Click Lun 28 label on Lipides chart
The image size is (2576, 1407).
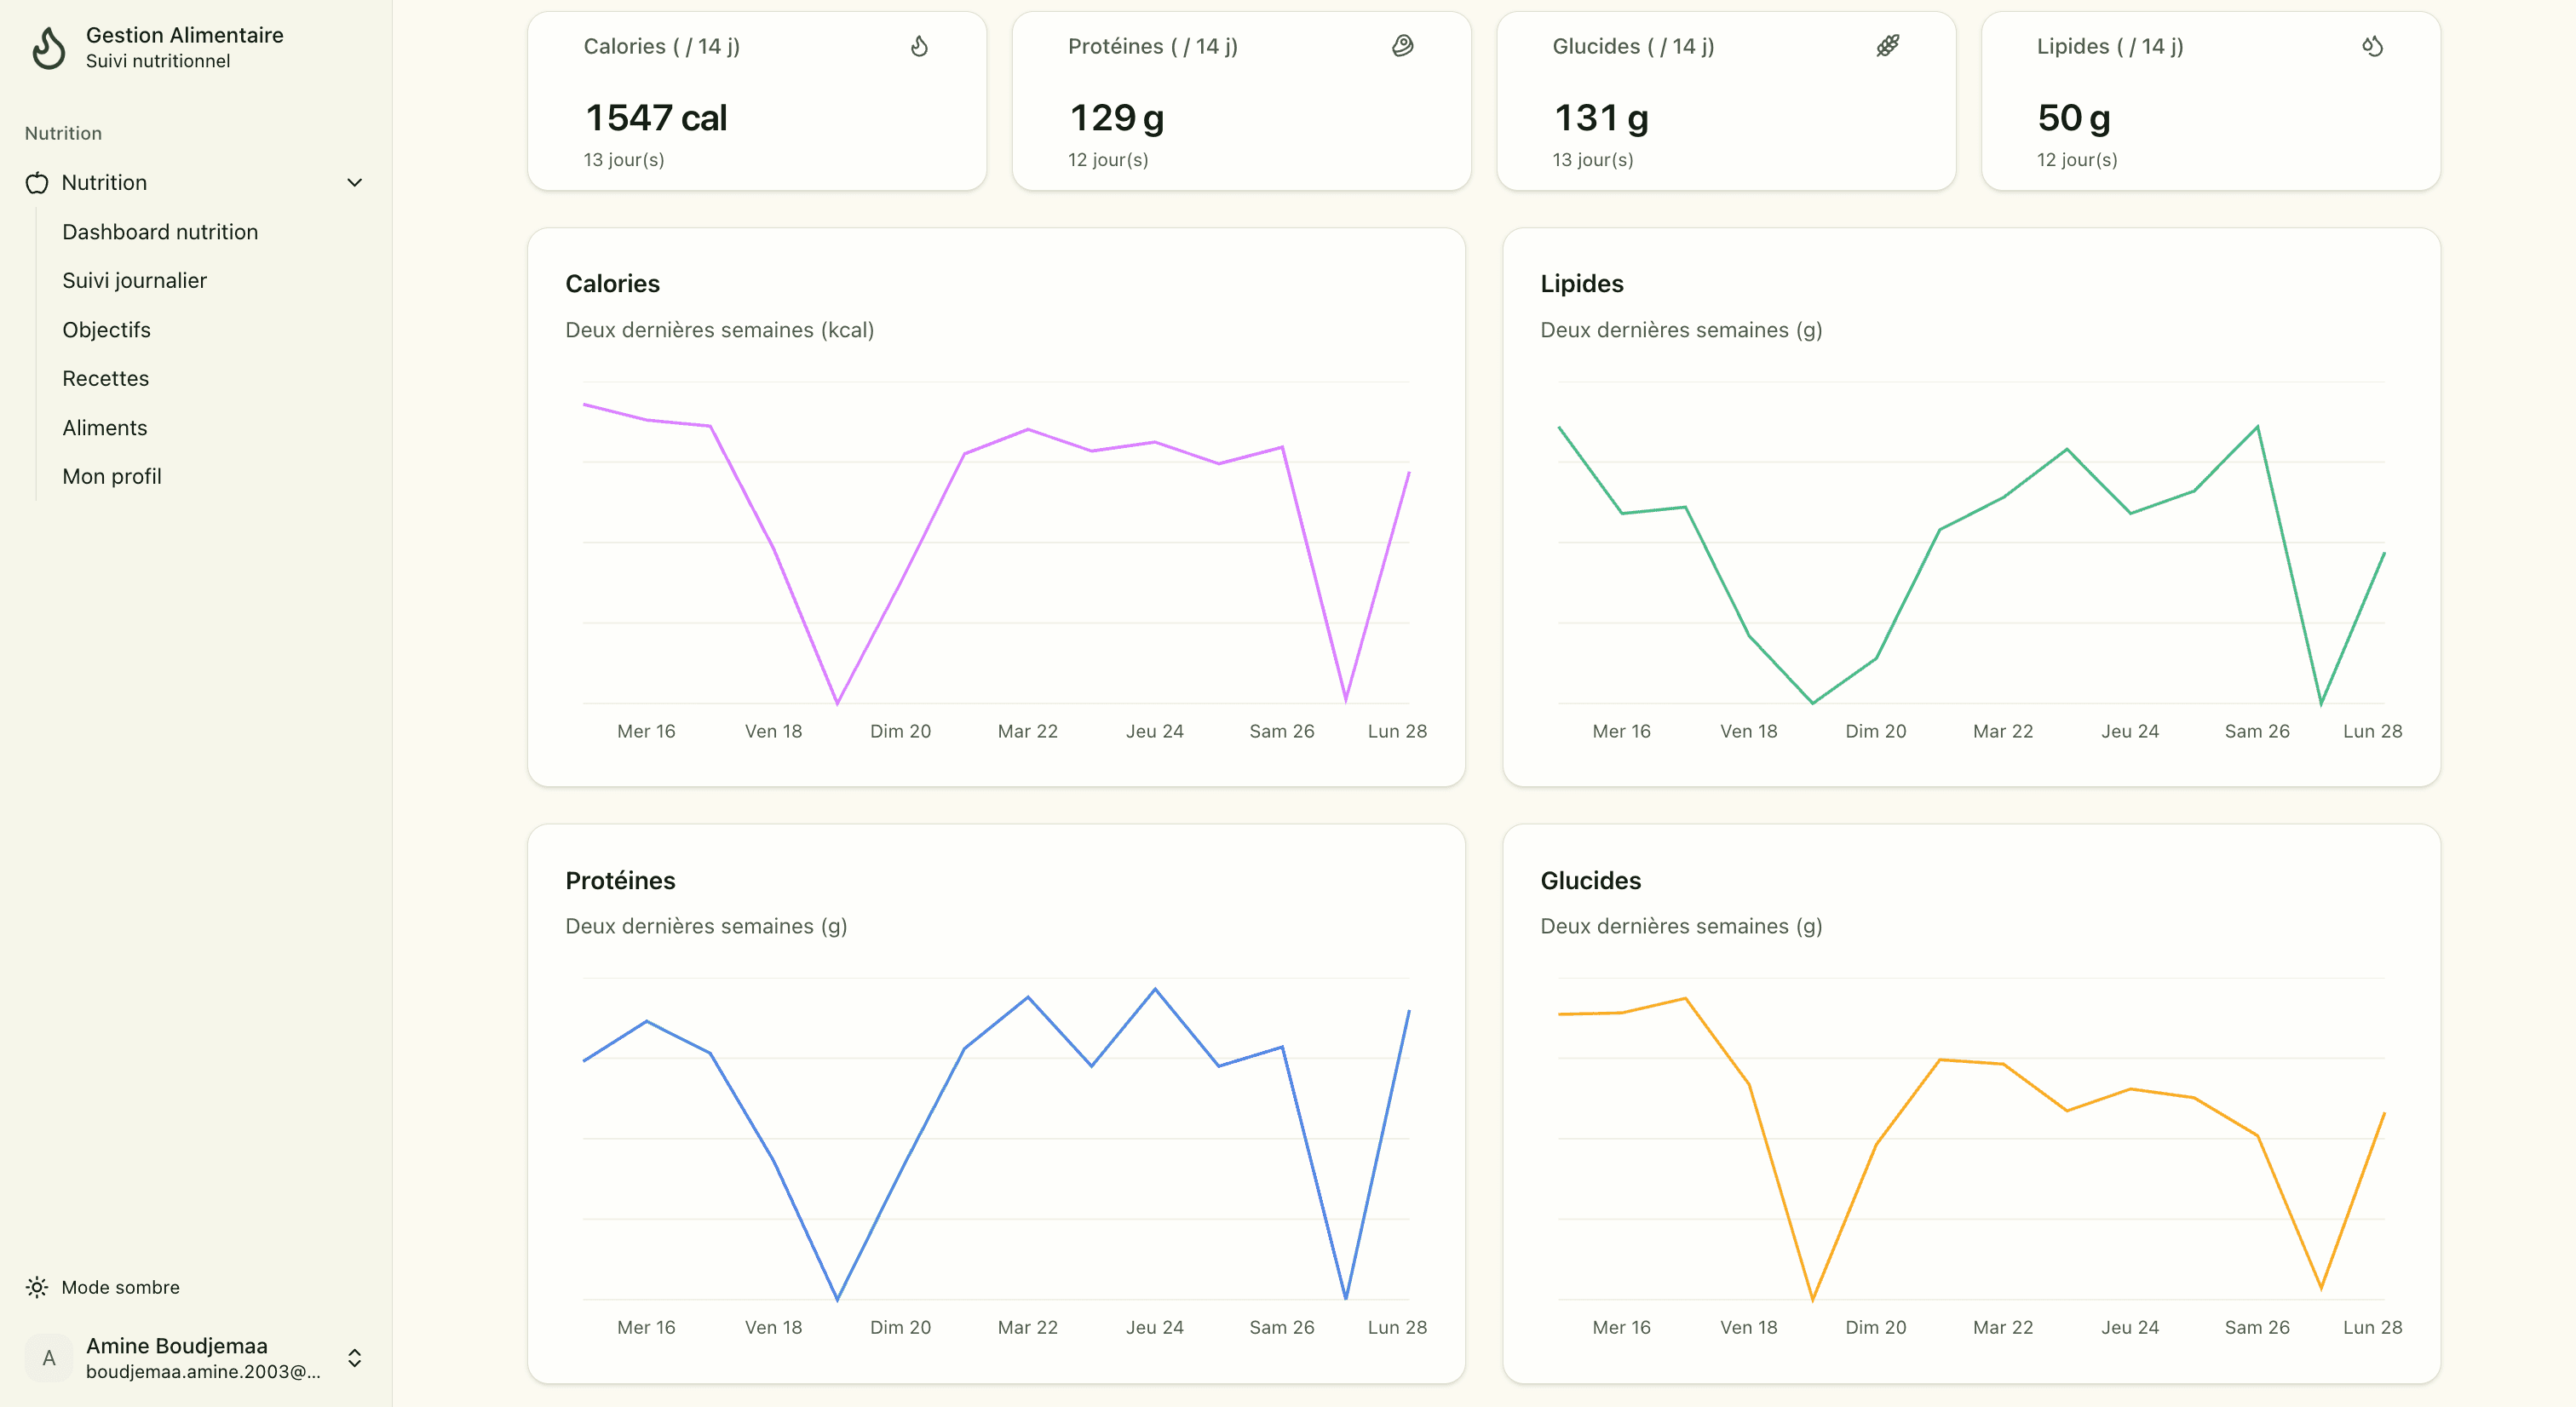(2372, 732)
